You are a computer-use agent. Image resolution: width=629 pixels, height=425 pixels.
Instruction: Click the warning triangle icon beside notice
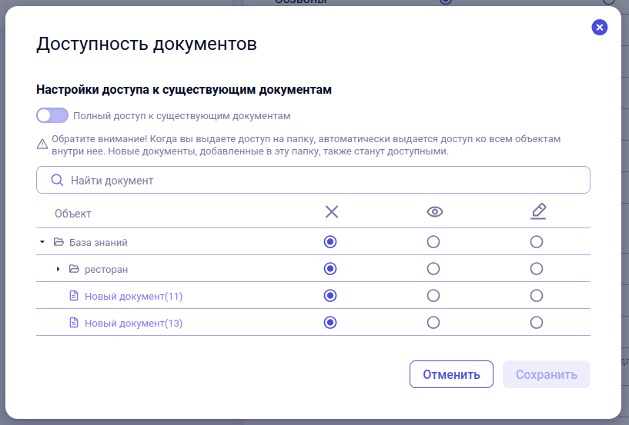point(42,144)
